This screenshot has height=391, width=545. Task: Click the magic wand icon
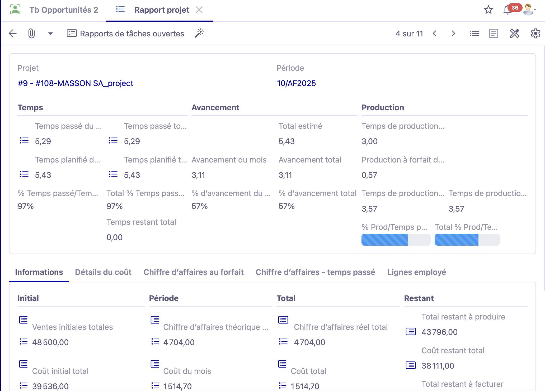(200, 33)
